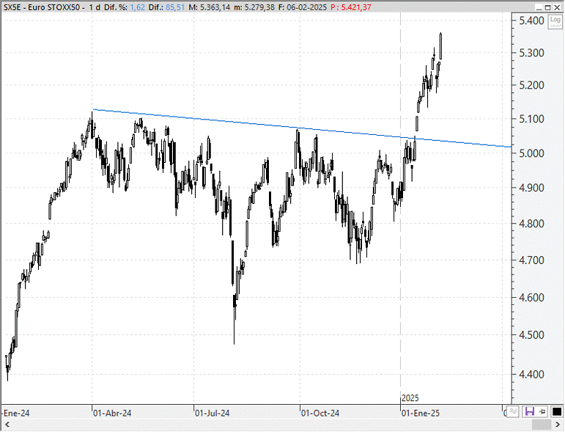The height and width of the screenshot is (432, 565).
Task: Click the 01-Jul-24 date label
Action: coord(213,413)
